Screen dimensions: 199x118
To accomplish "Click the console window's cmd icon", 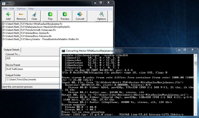I will point(63,51).
